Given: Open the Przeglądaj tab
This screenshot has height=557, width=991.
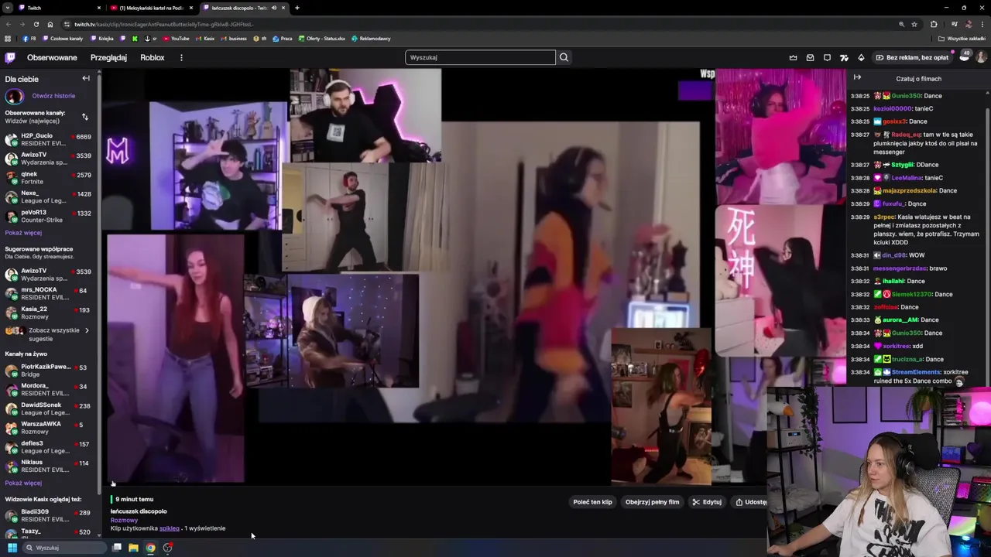Looking at the screenshot, I should [x=108, y=57].
